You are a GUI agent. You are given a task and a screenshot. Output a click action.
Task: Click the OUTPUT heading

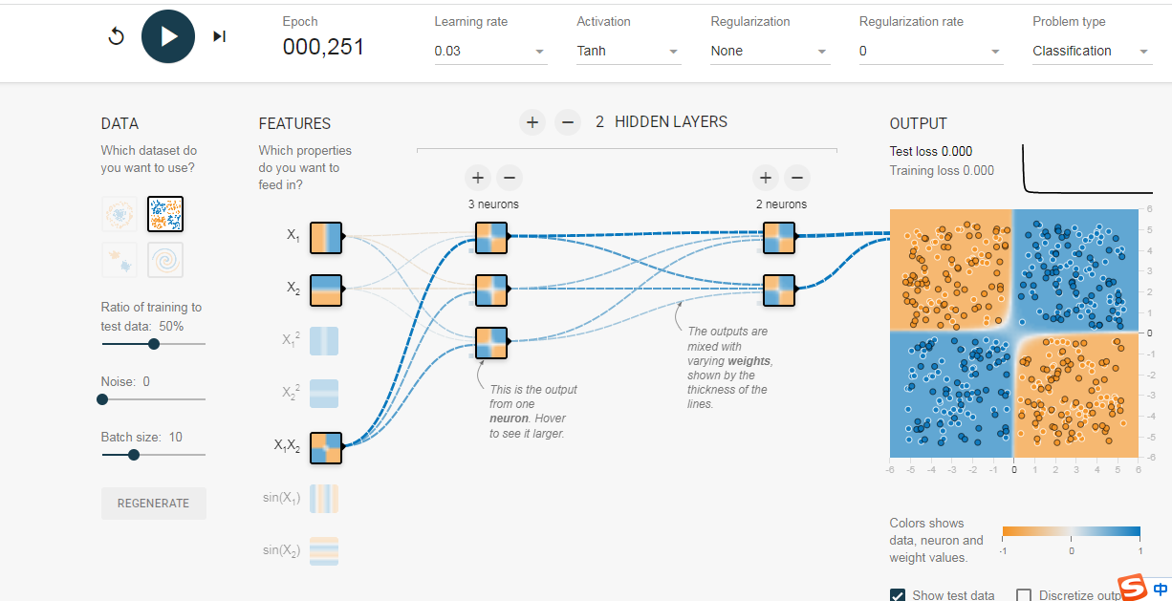click(919, 123)
